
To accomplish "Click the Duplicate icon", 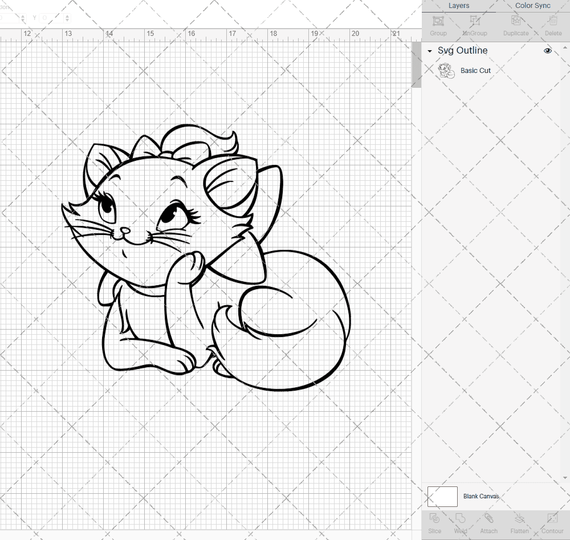I will 515,21.
